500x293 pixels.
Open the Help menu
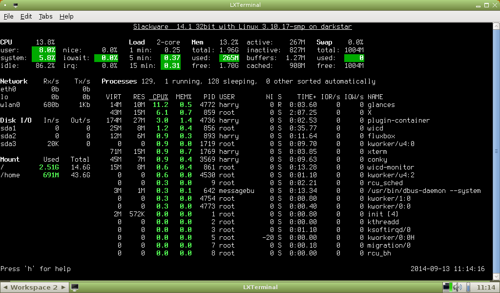point(66,16)
